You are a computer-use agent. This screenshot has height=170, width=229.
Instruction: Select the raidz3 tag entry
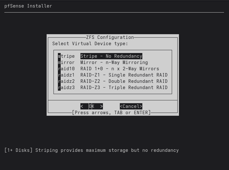click(x=66, y=88)
